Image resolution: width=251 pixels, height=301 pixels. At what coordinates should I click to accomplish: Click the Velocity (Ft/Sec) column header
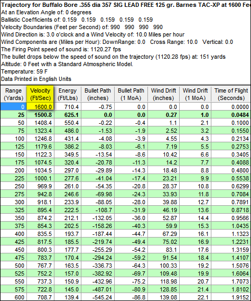(x=40, y=94)
